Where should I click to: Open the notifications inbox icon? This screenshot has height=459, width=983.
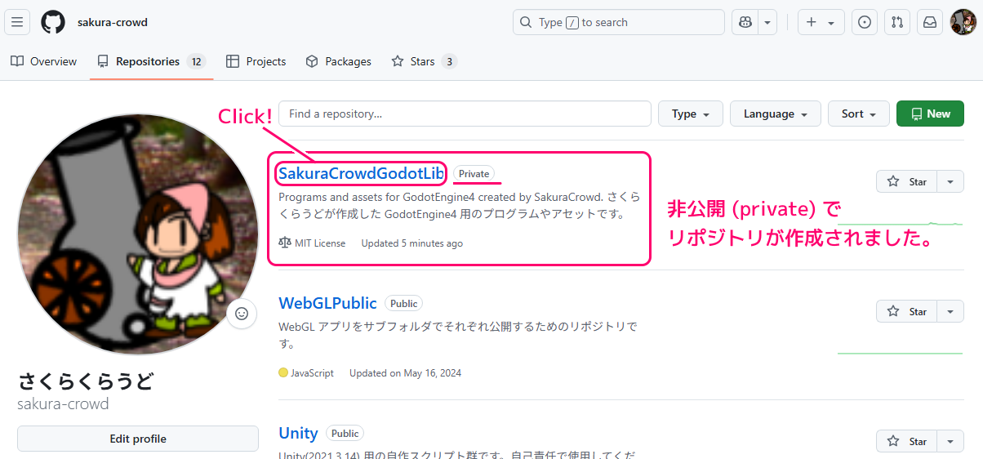coord(930,23)
